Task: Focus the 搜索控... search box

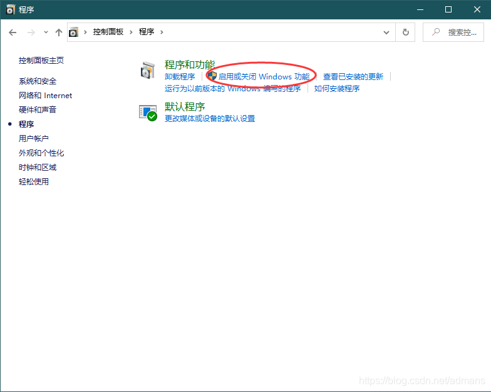Action: tap(453, 33)
